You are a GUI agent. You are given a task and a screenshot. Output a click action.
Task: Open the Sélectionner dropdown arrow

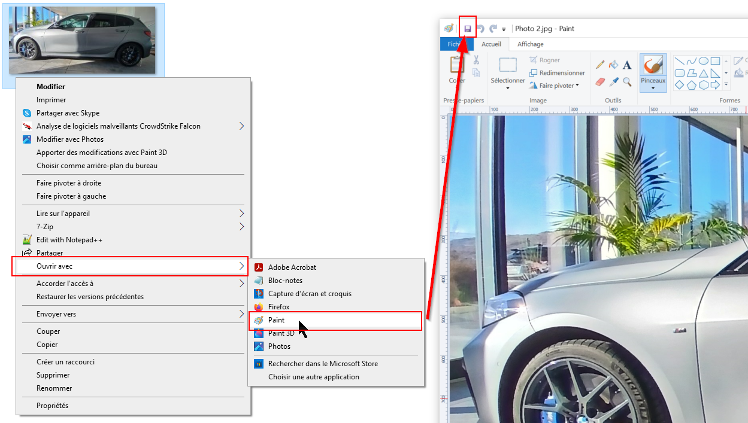pyautogui.click(x=508, y=88)
